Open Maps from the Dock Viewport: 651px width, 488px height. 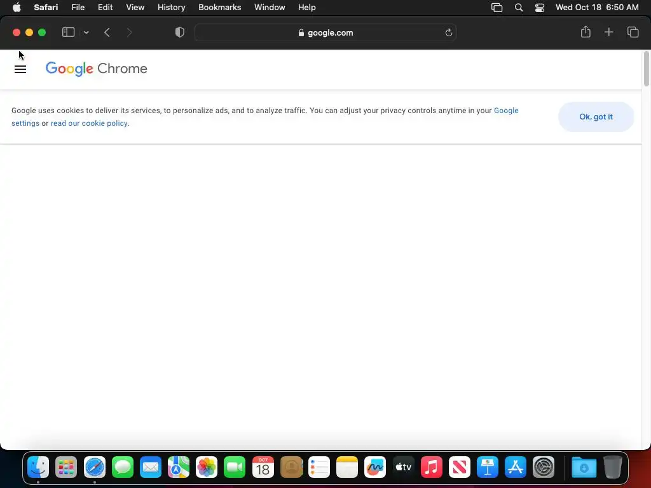click(x=179, y=467)
